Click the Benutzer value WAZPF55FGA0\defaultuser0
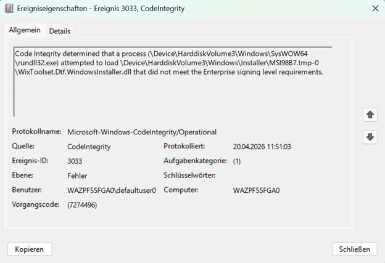The image size is (385, 263). click(112, 190)
